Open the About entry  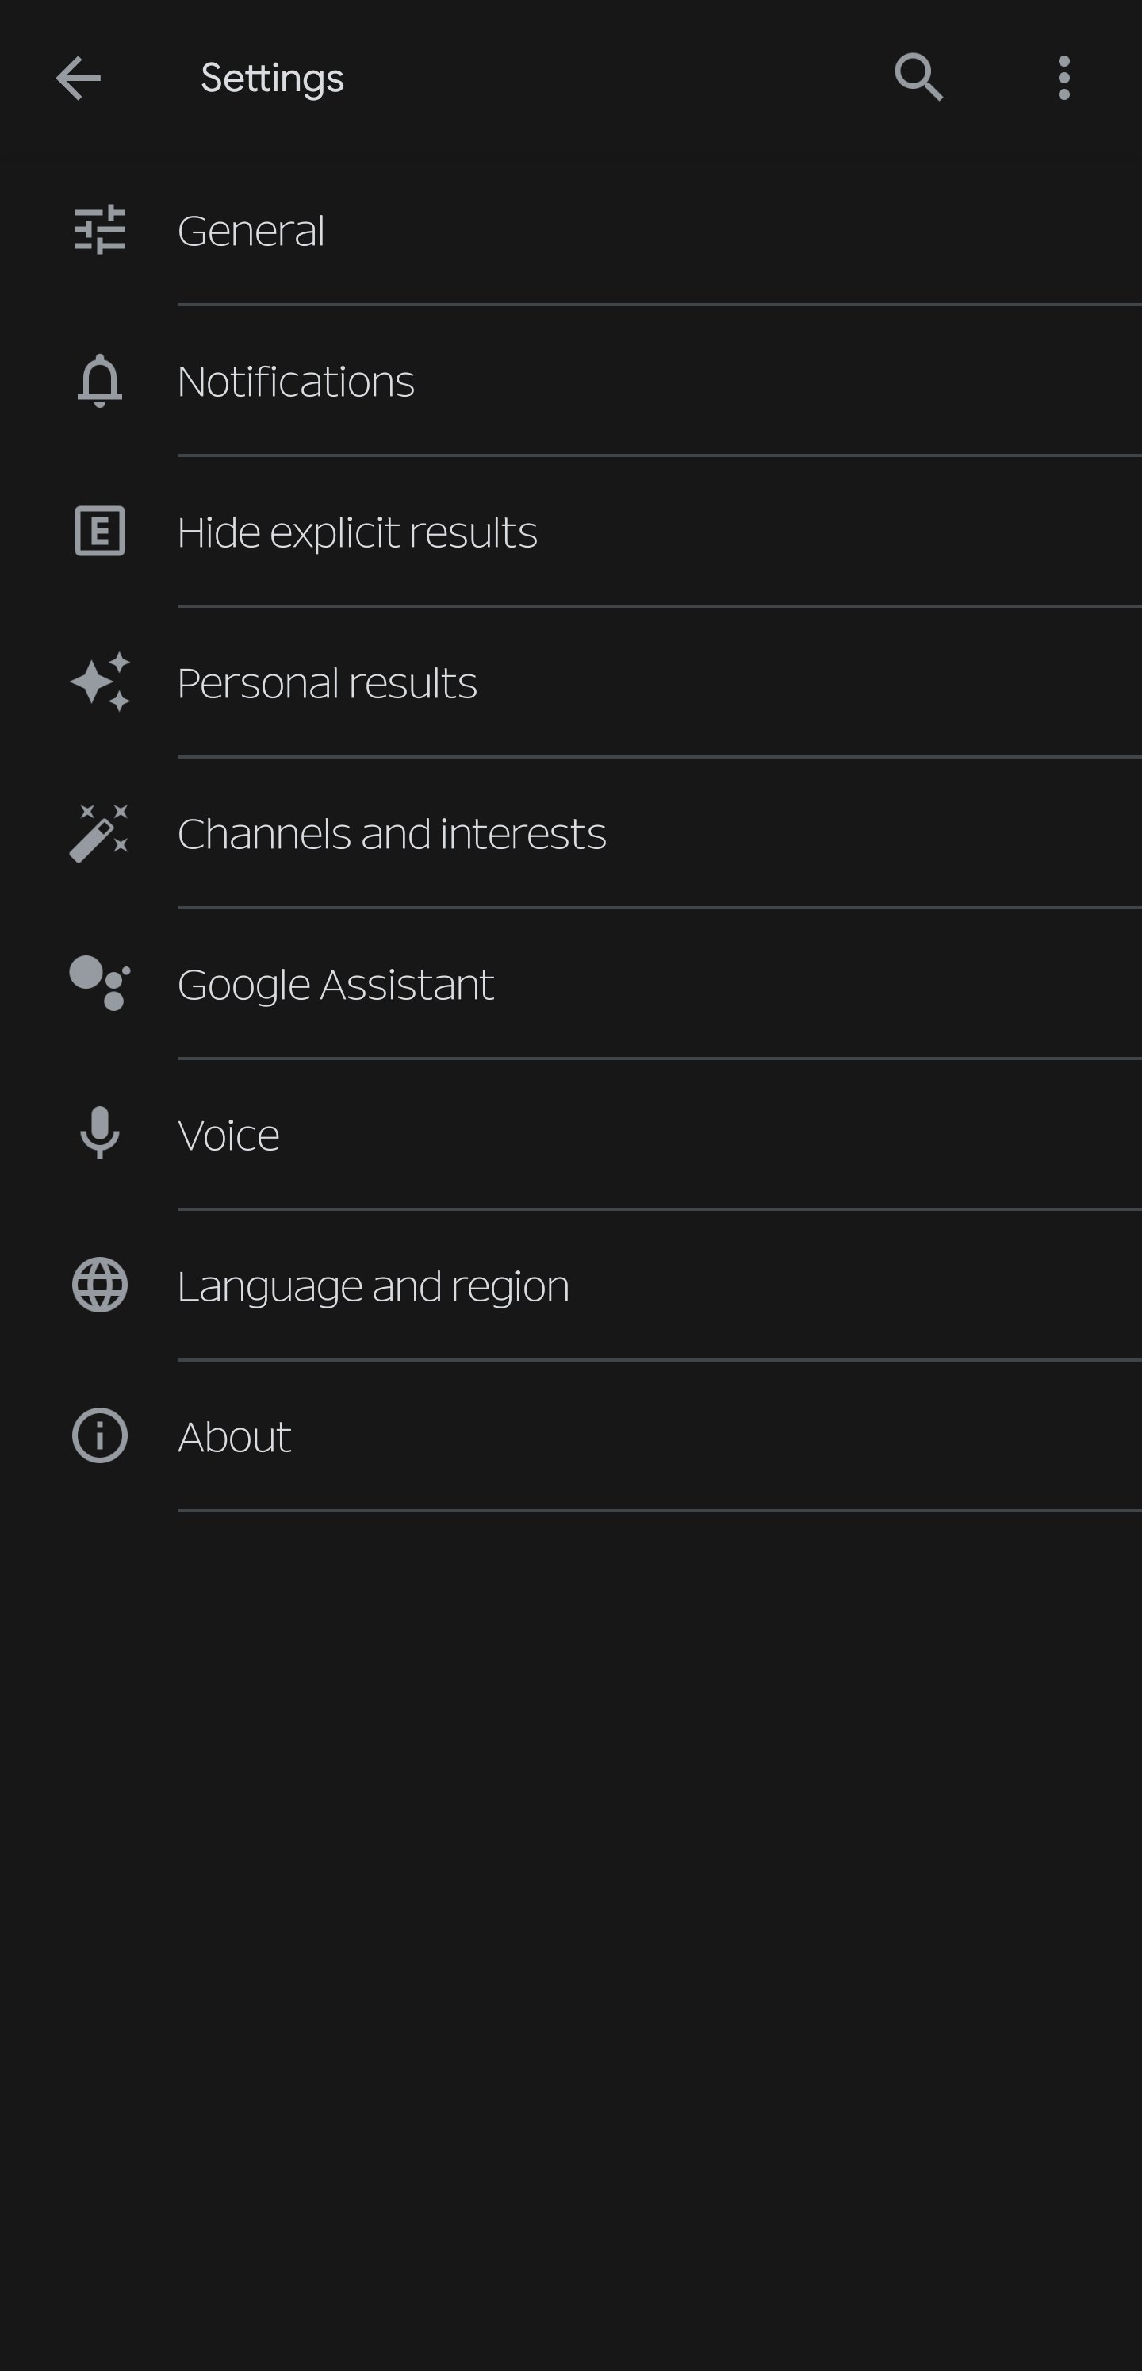point(570,1437)
